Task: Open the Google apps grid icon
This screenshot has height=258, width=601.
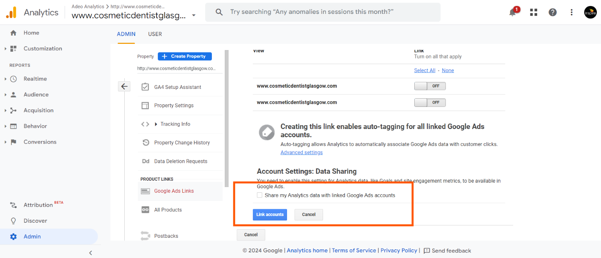Action: point(533,12)
